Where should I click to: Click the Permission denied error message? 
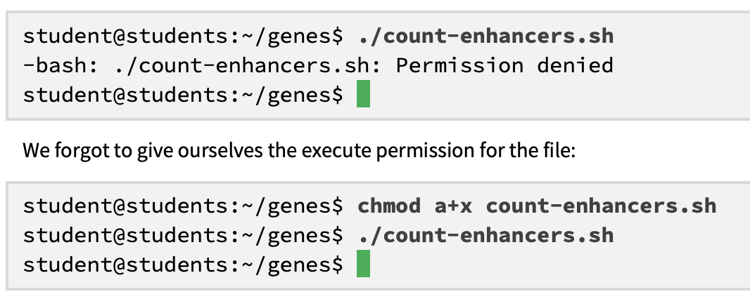504,65
